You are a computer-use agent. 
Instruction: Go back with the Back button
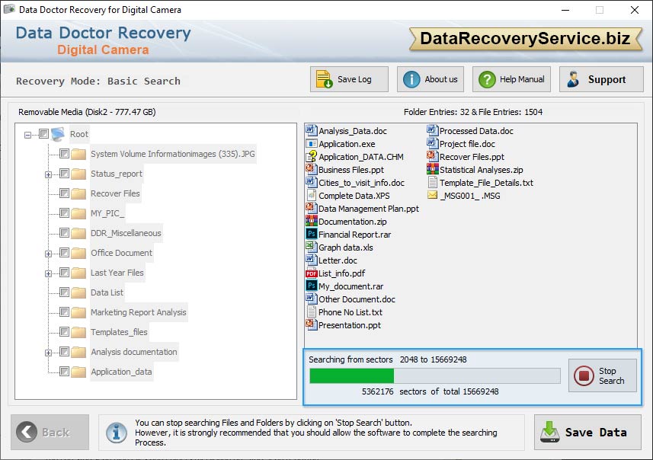[50, 432]
